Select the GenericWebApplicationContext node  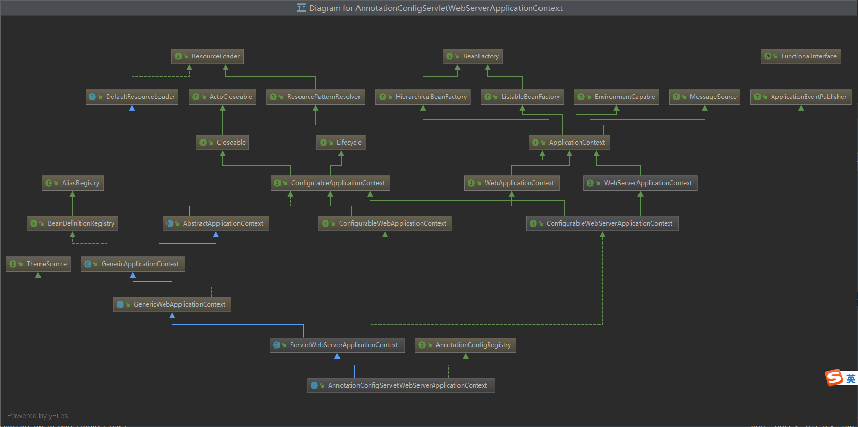pyautogui.click(x=179, y=304)
